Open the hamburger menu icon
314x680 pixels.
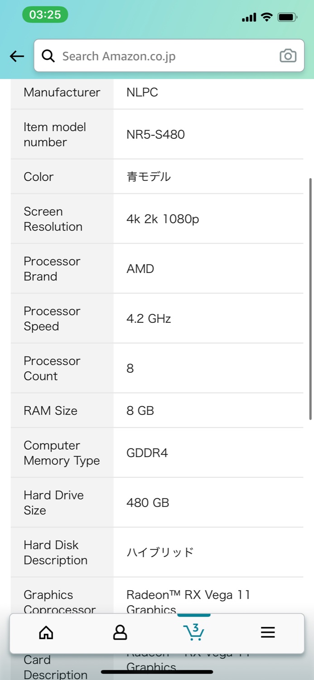click(268, 632)
